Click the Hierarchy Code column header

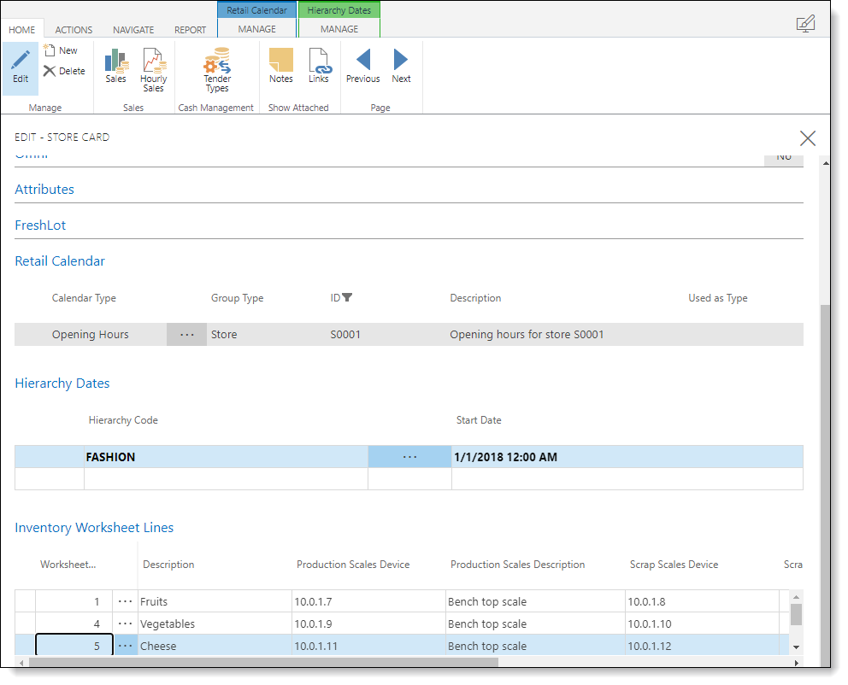tap(123, 420)
